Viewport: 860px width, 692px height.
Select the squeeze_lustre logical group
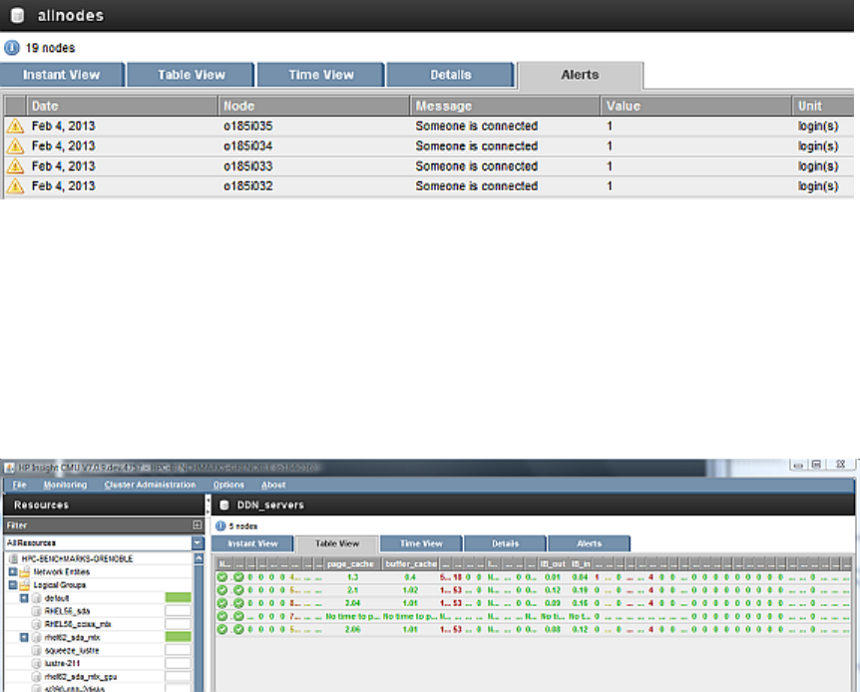68,648
